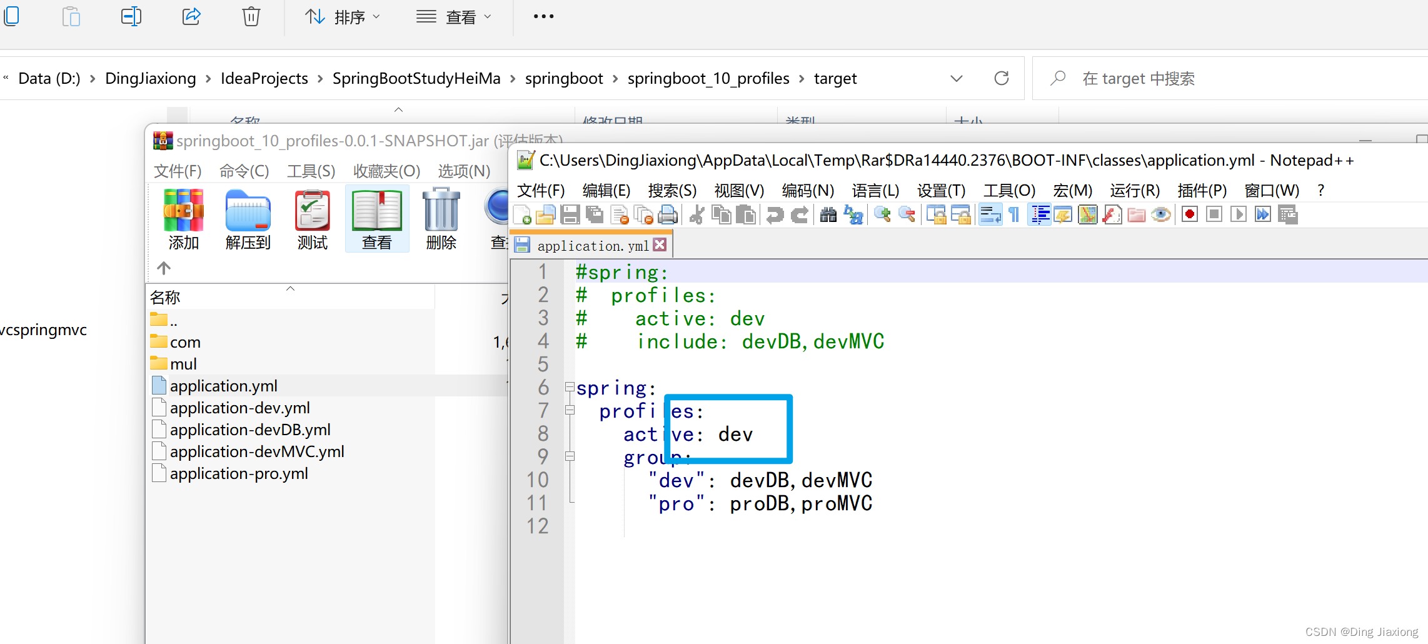This screenshot has width=1428, height=644.
Task: Create a new file in Notepad++
Action: [522, 215]
